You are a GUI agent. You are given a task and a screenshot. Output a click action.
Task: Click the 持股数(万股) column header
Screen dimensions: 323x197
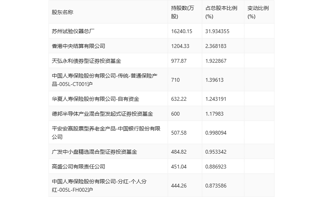point(182,12)
